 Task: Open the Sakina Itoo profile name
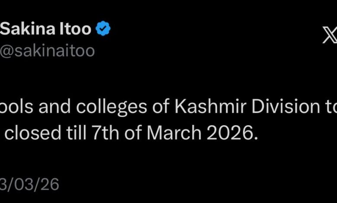pos(46,29)
